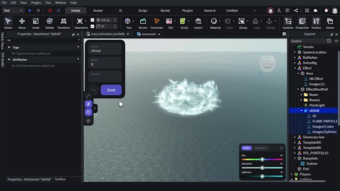Expand the BattleAxe model
340x191 pixels.
295,57
